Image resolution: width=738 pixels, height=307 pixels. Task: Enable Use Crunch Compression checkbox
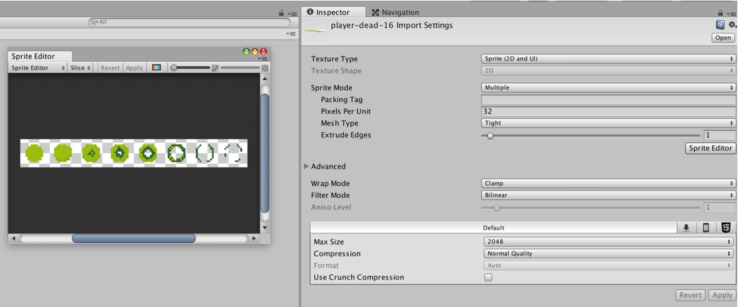[x=488, y=277]
